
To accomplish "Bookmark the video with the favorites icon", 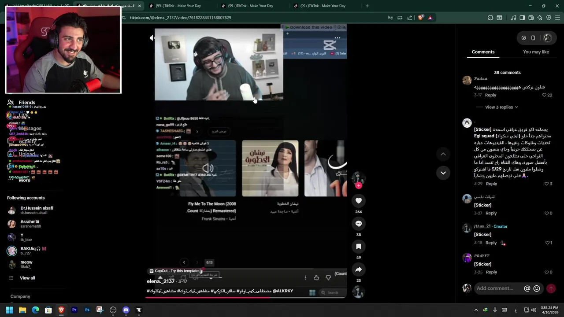I will [x=359, y=247].
